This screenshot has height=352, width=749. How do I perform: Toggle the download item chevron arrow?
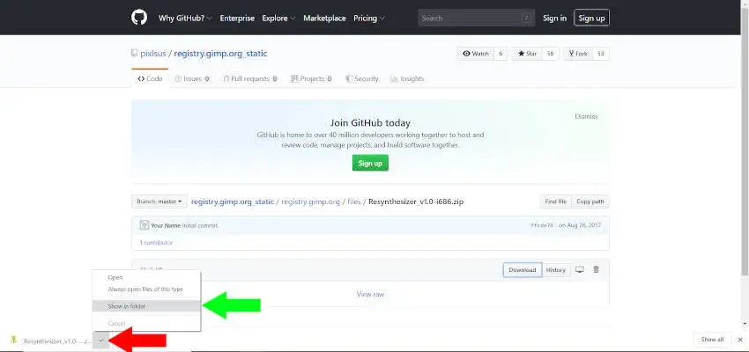point(100,341)
